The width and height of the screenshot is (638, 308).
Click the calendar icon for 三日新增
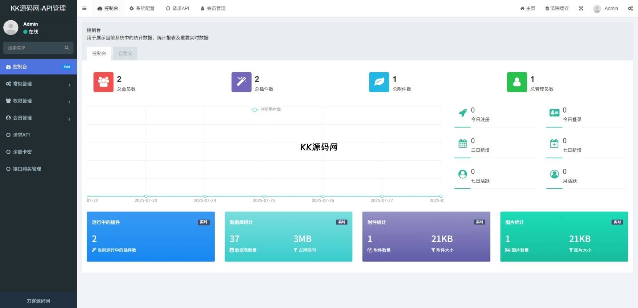coord(462,143)
